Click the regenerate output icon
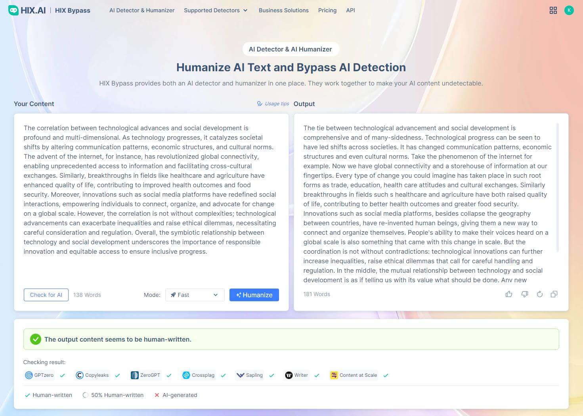Viewport: 583px width, 416px height. pyautogui.click(x=539, y=294)
